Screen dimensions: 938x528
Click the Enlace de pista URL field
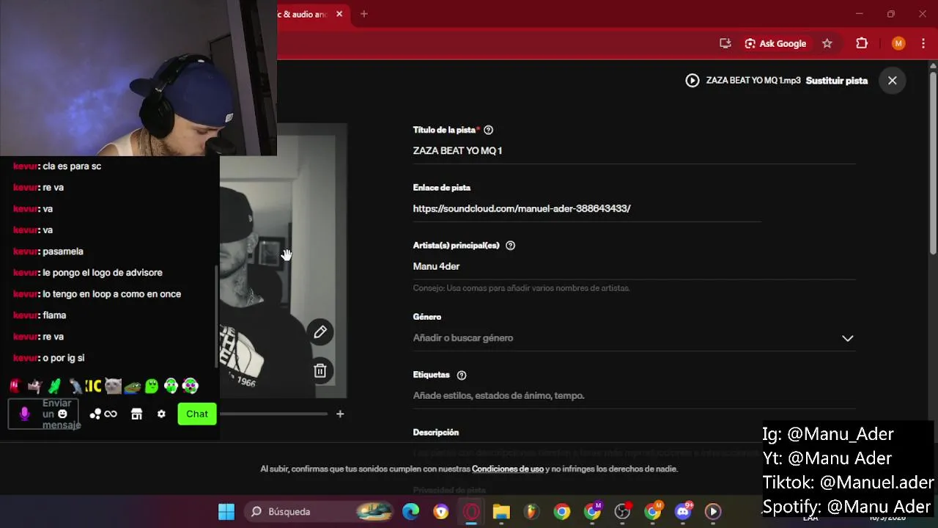point(586,208)
